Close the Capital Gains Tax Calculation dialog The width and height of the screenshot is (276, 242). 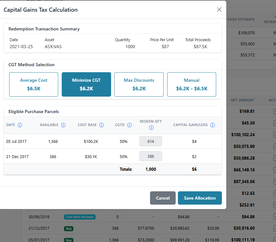[219, 10]
